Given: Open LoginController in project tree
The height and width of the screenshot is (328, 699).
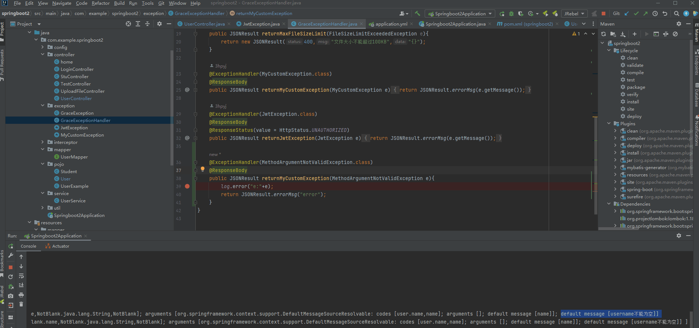Looking at the screenshot, I should point(77,69).
